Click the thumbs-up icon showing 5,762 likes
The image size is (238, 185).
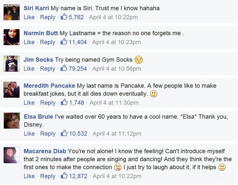point(64,17)
